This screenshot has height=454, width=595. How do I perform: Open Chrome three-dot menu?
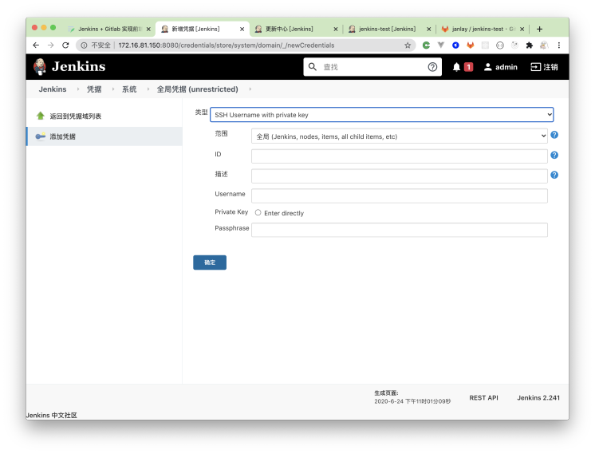(x=558, y=45)
